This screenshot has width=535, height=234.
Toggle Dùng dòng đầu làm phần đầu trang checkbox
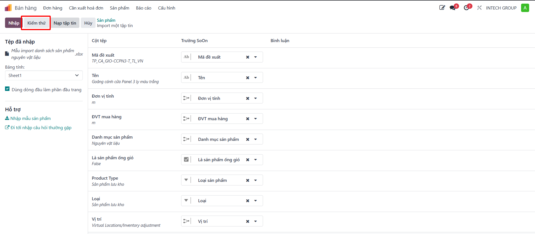(7, 89)
